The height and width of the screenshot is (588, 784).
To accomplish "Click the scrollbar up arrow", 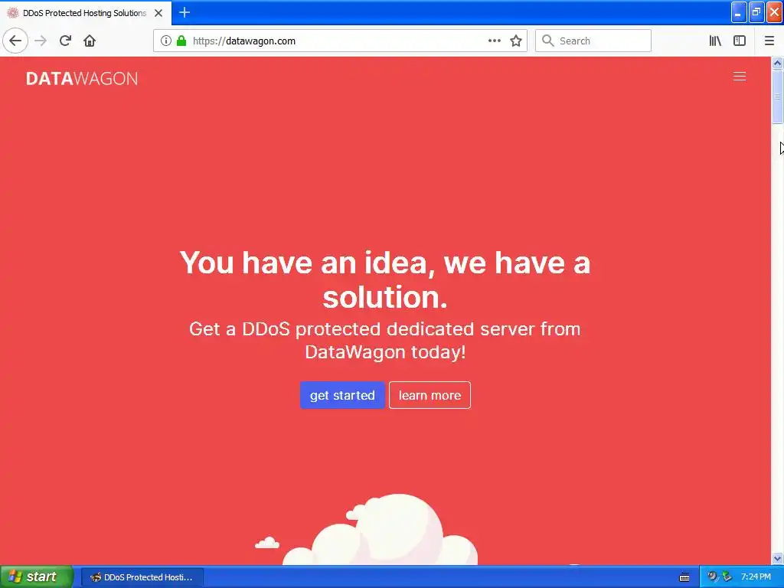I will [777, 63].
